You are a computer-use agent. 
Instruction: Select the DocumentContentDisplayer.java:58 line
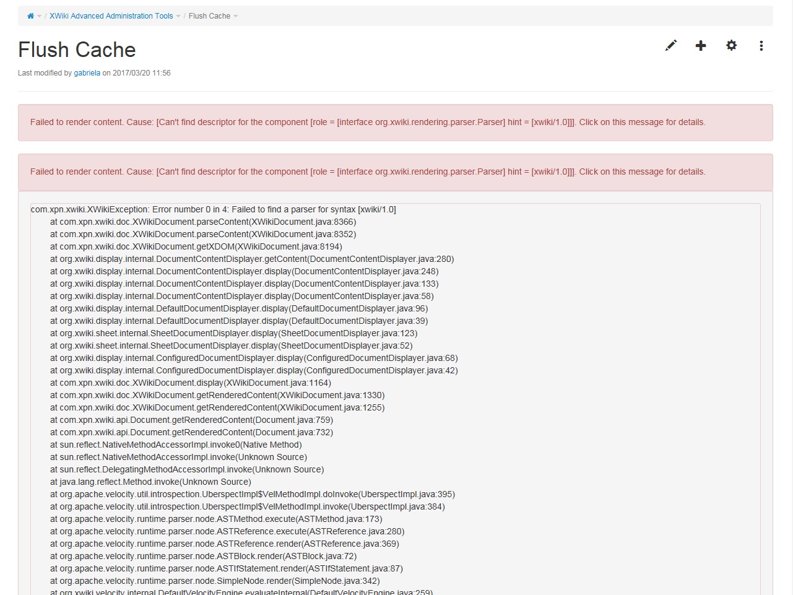pos(242,296)
